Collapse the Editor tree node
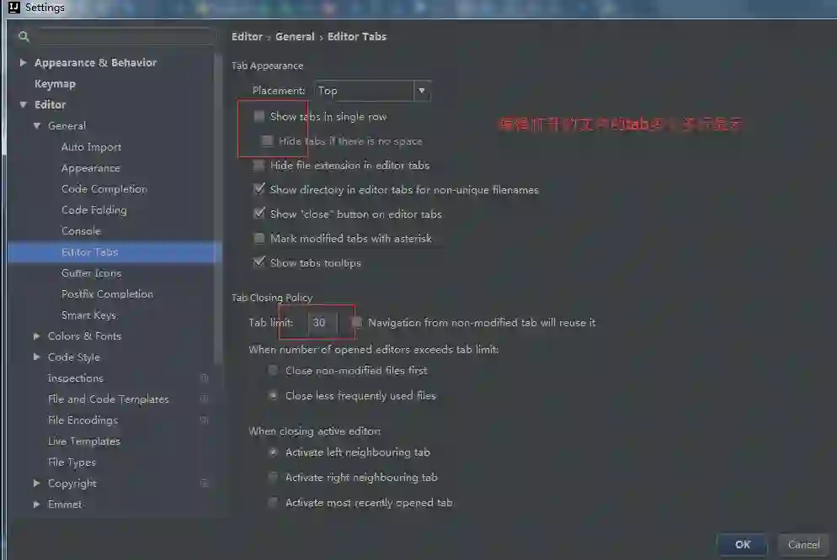The image size is (837, 560). click(x=23, y=104)
